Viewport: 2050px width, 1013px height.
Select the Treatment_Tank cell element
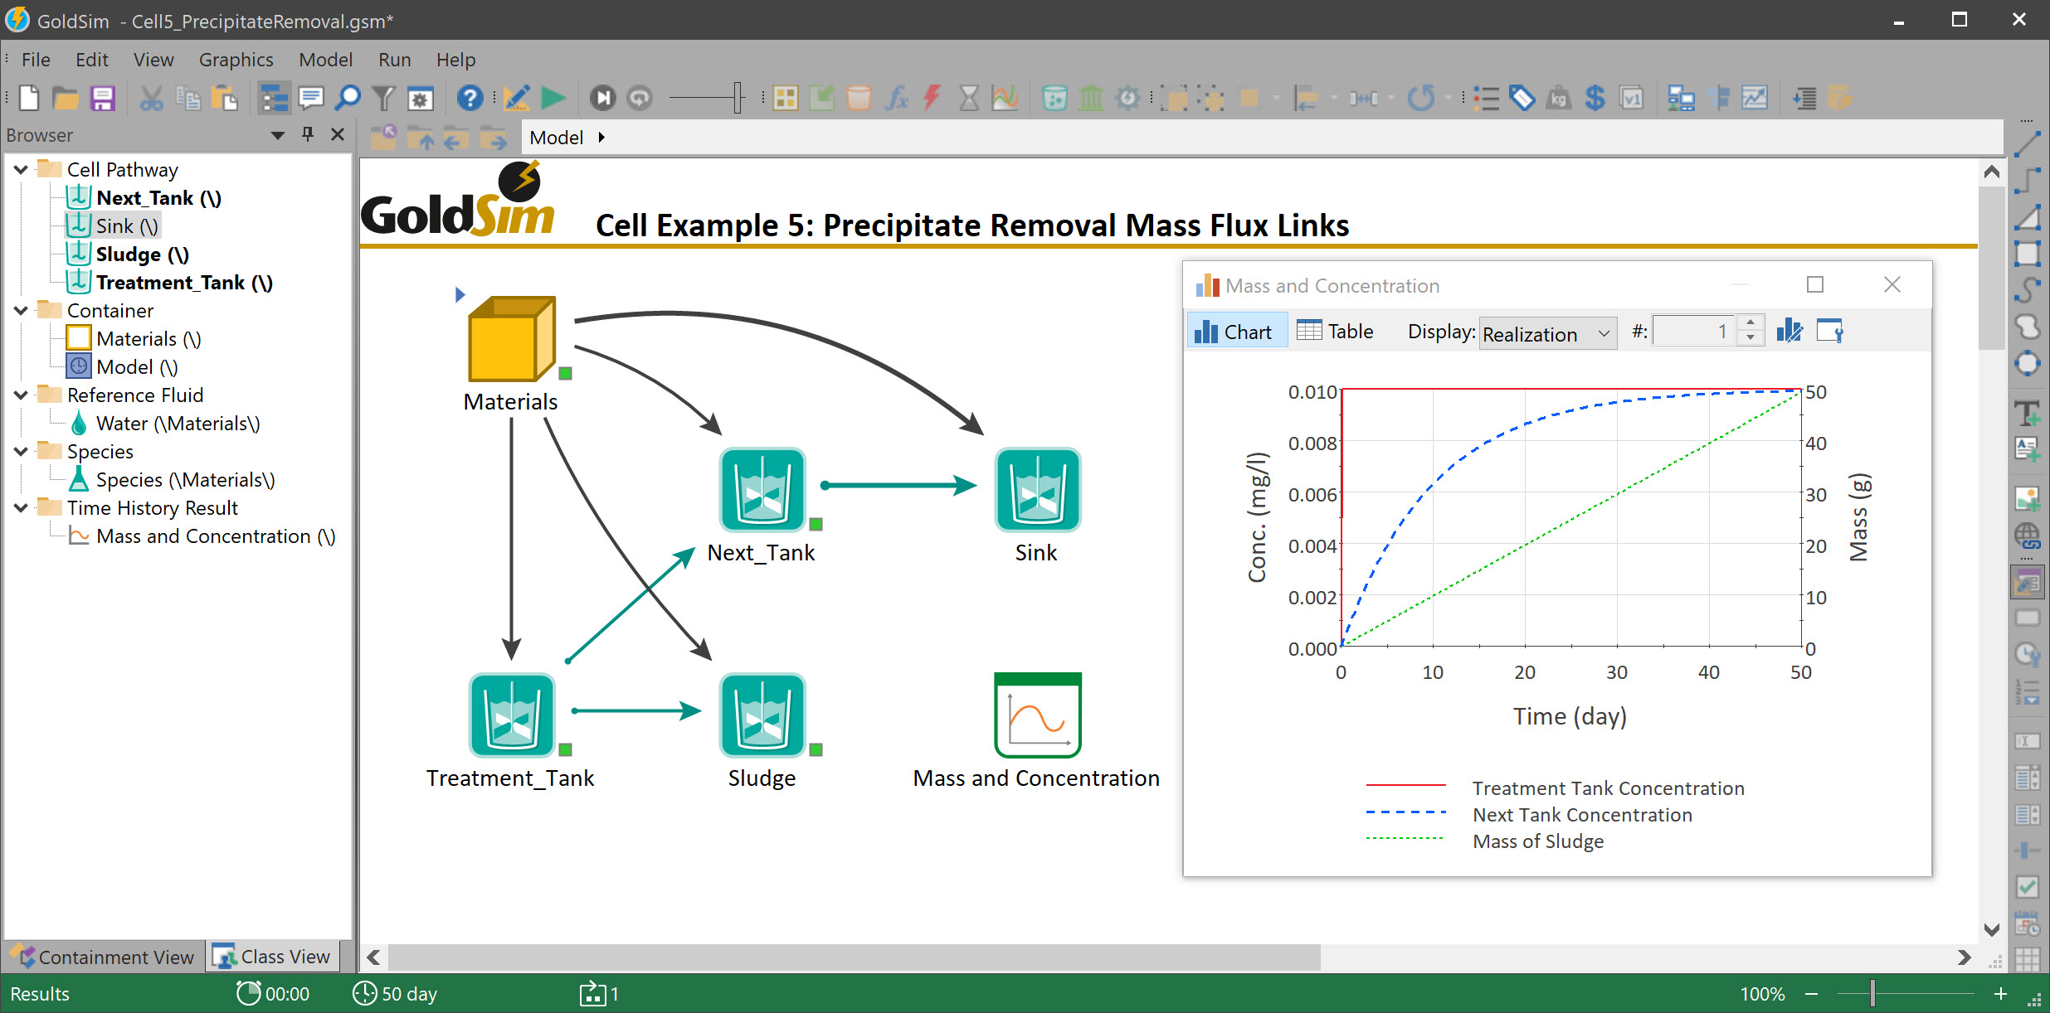512,715
